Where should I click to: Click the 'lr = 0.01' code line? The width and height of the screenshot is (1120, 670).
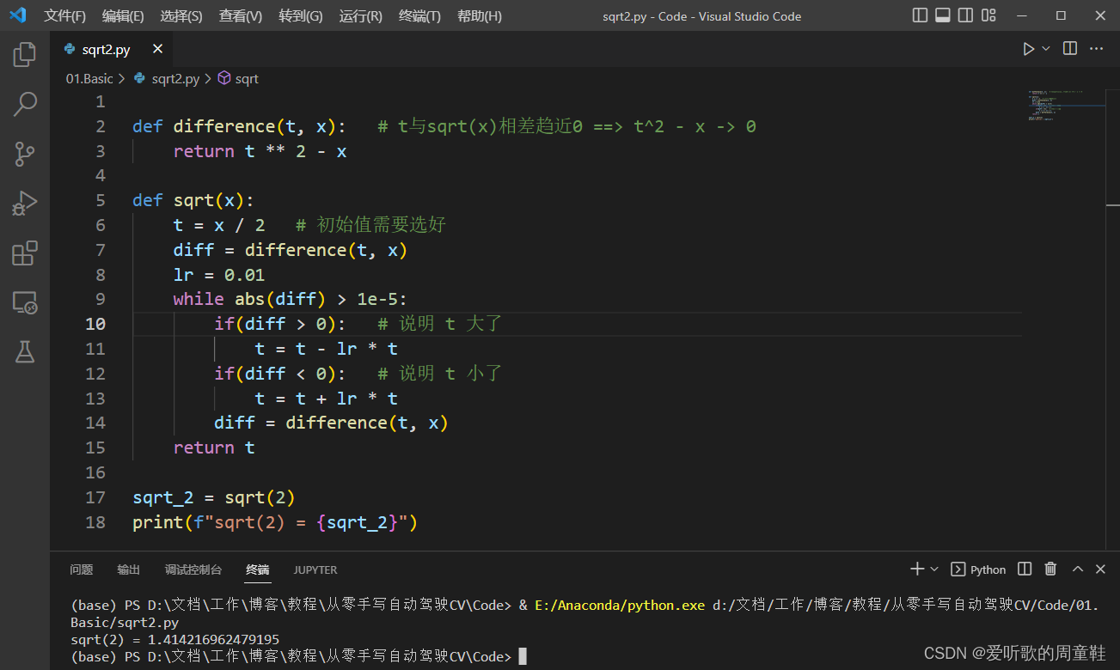tap(219, 275)
